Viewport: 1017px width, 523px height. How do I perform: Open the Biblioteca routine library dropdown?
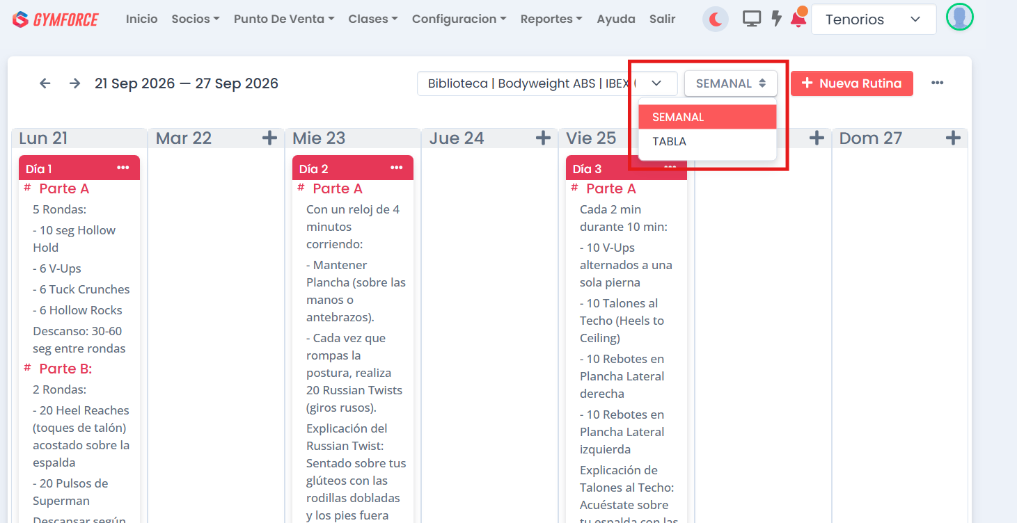click(x=547, y=83)
